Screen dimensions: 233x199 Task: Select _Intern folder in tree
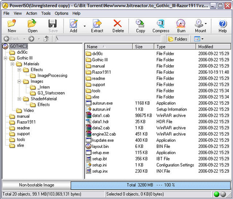click(43, 87)
